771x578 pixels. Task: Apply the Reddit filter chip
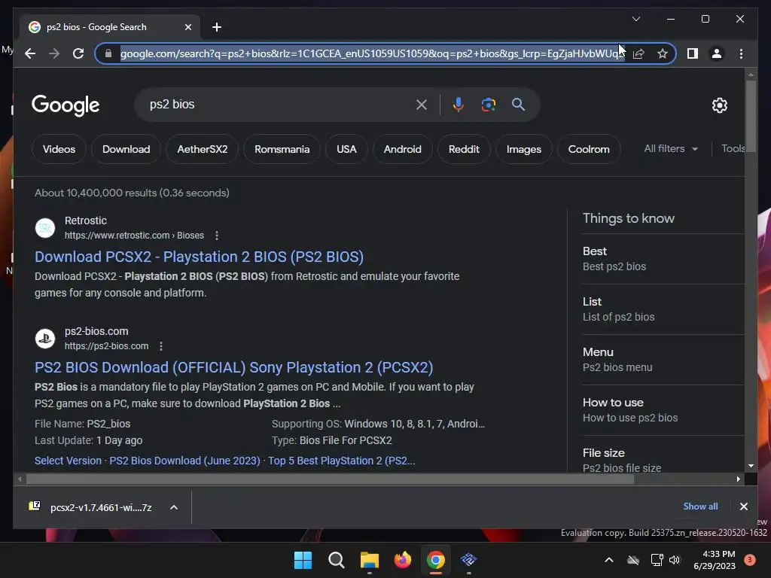pos(464,149)
